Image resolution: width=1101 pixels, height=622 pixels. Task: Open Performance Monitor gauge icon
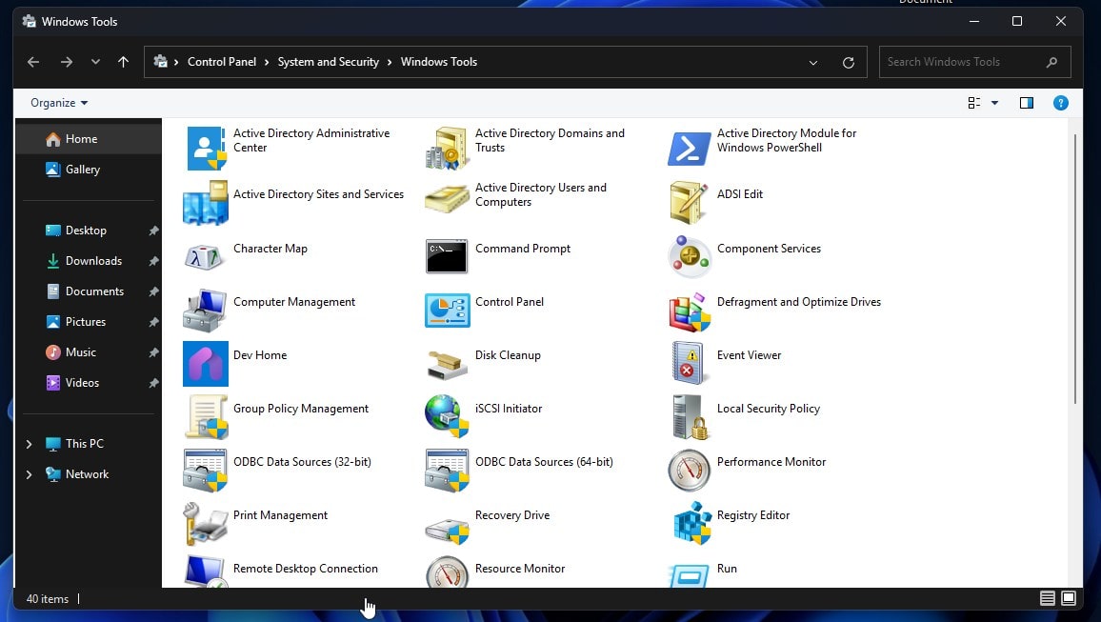coord(690,470)
